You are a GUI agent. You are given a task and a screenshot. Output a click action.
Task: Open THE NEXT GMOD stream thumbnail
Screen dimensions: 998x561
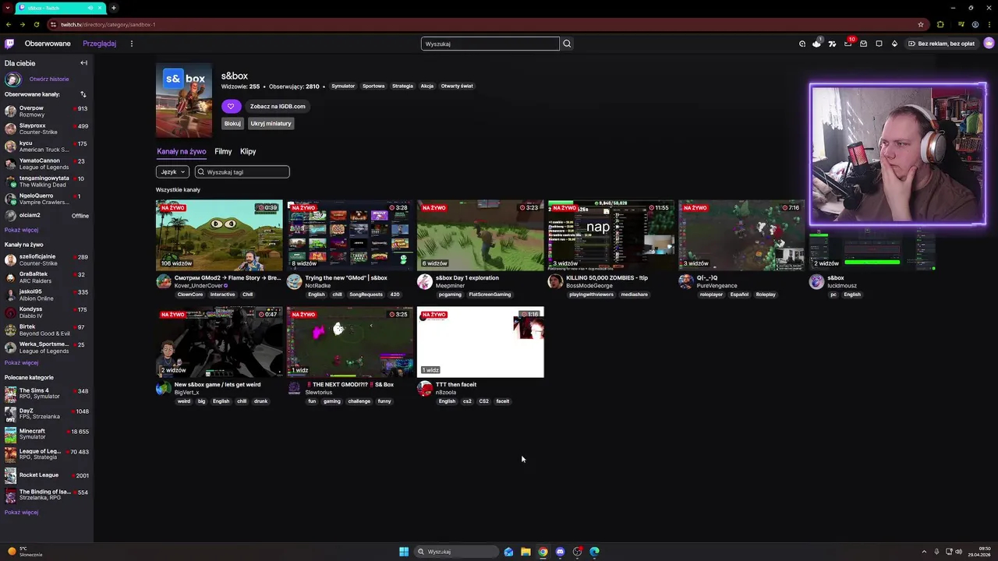point(350,342)
